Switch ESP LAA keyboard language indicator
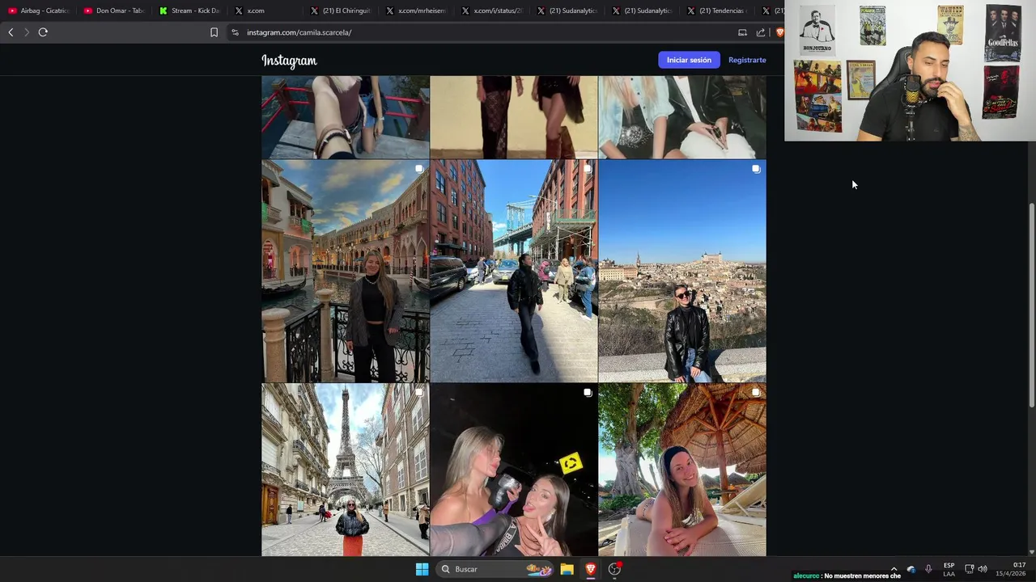 pos(949,569)
